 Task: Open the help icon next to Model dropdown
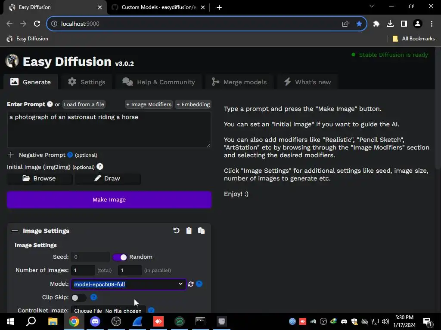coord(199,284)
